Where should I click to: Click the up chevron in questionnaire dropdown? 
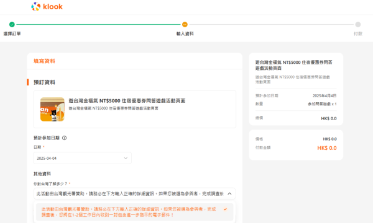229,194
